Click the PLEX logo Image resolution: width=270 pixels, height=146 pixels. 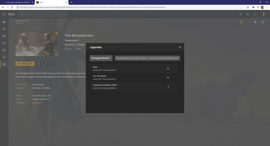pos(12,14)
